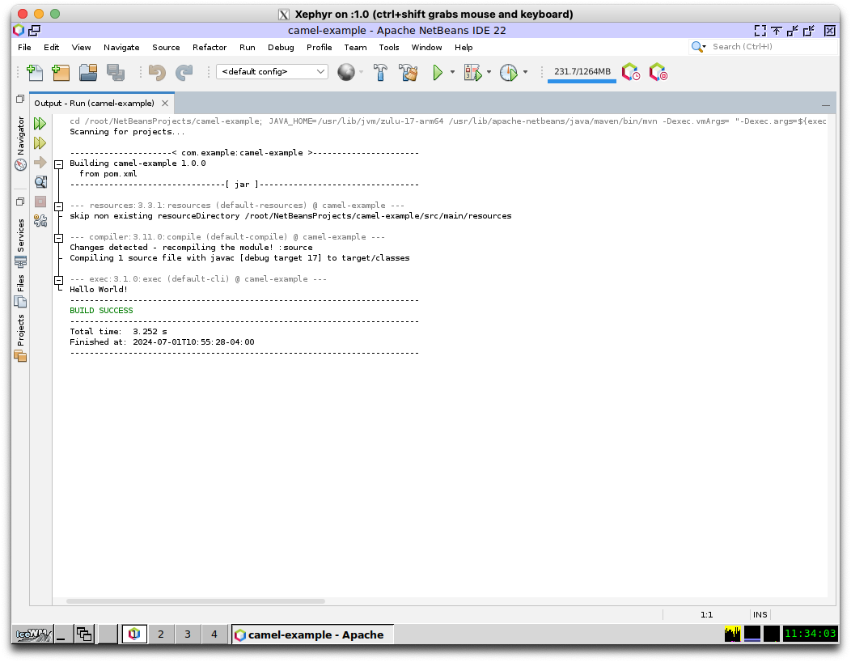This screenshot has height=662, width=851.
Task: Run the project with green play icon
Action: coord(438,72)
